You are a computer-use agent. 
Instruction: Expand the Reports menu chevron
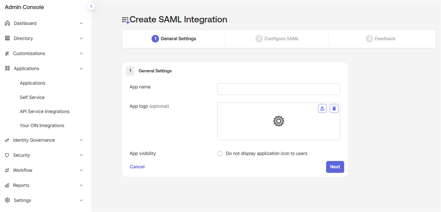click(81, 185)
